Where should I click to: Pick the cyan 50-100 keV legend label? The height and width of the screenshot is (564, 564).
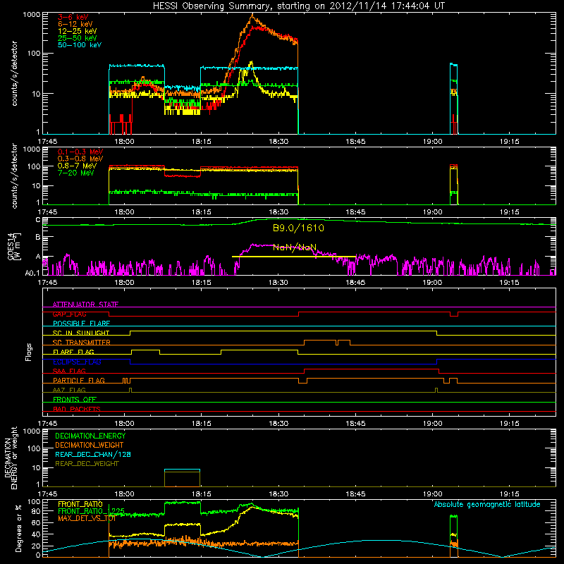pyautogui.click(x=80, y=45)
